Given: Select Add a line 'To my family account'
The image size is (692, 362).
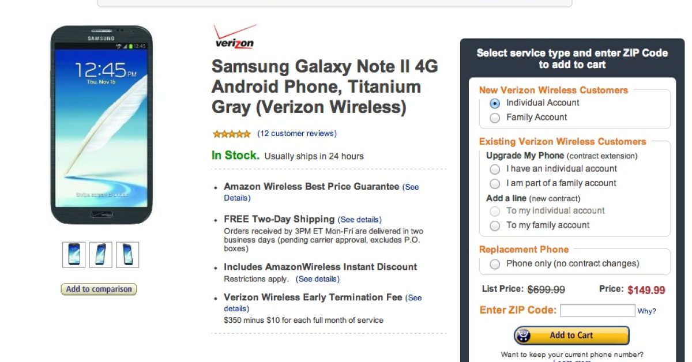Looking at the screenshot, I should [494, 225].
